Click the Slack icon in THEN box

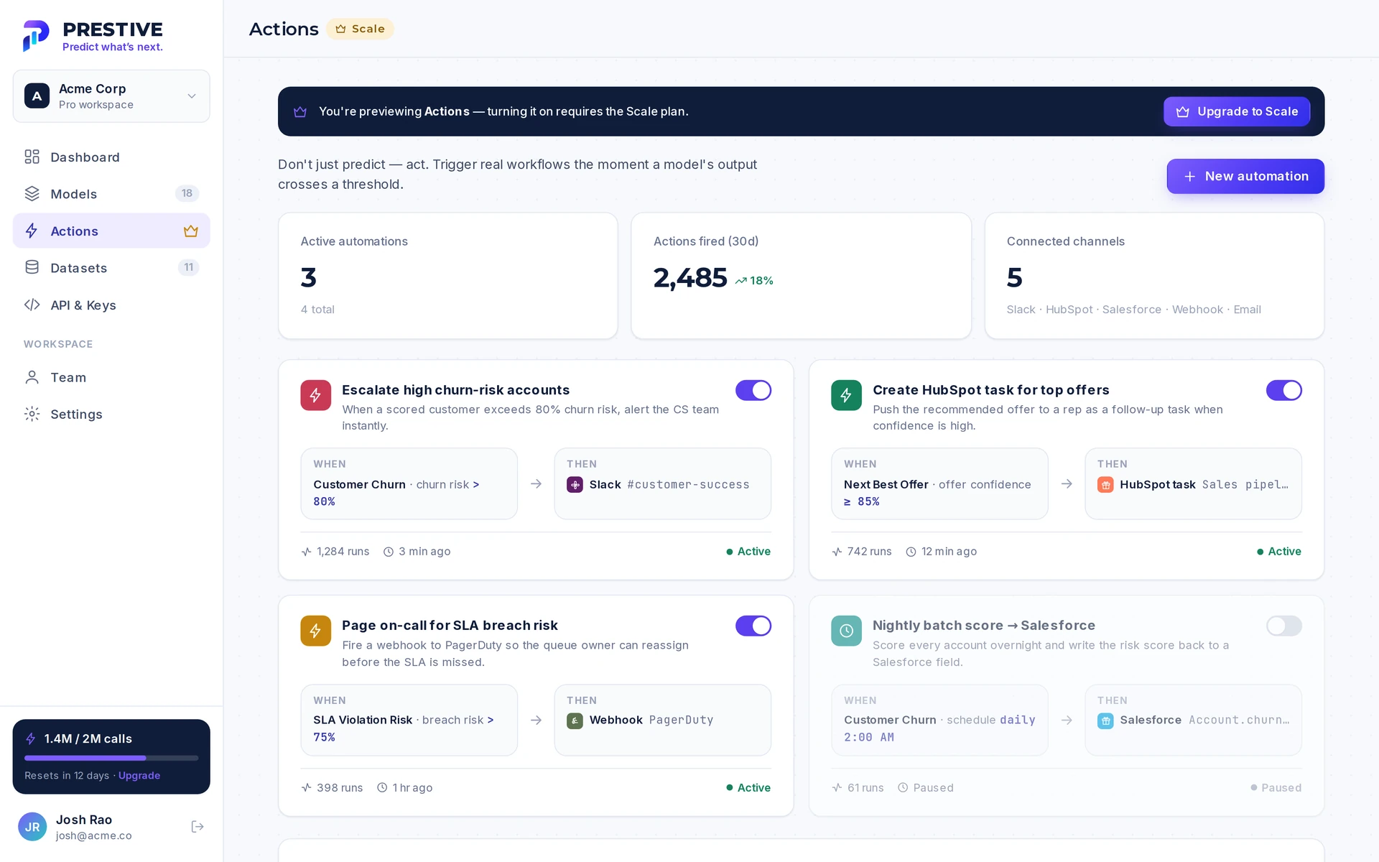pos(575,485)
